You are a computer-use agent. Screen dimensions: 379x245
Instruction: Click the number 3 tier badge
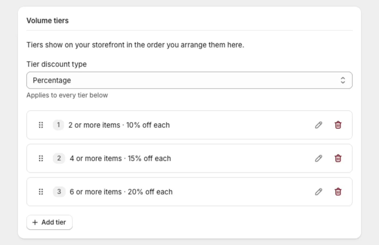pos(59,192)
